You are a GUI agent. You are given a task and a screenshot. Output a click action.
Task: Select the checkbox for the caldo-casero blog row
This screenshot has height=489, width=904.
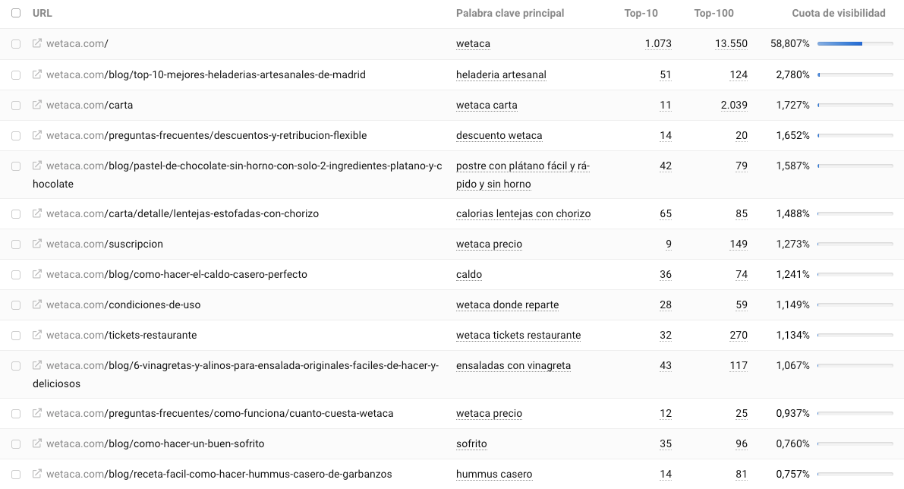click(16, 274)
